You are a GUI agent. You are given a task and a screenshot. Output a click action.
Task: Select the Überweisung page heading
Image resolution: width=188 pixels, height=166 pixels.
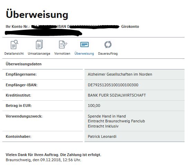37,14
